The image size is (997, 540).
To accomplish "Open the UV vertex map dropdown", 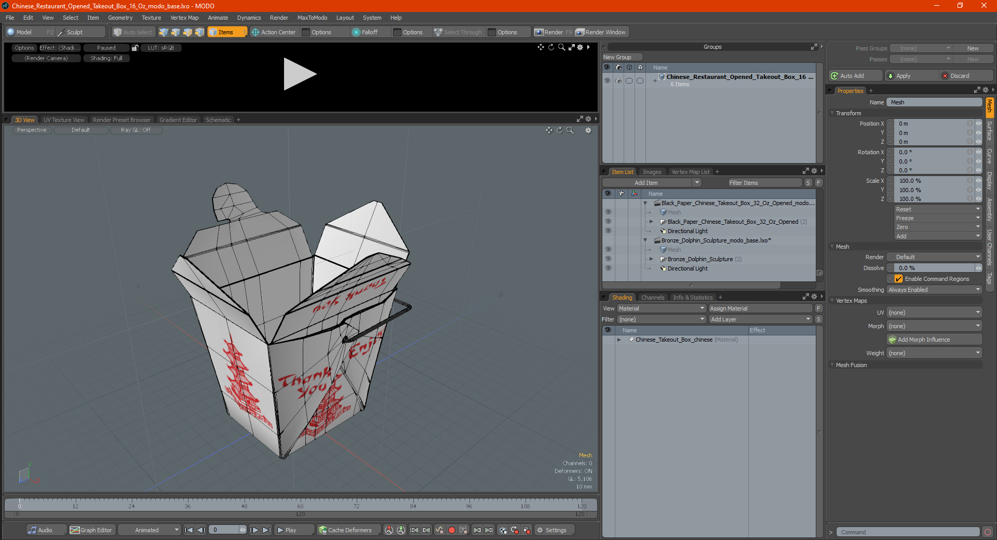I will tap(934, 313).
